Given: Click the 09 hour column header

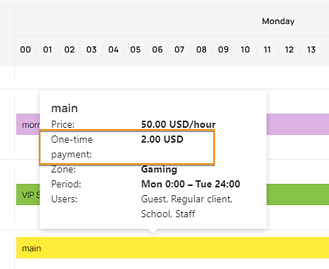Looking at the screenshot, I should 223,50.
